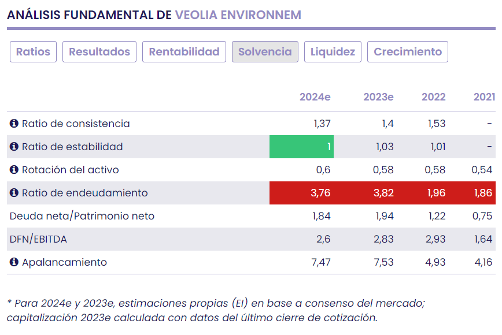This screenshot has width=502, height=335.
Task: Click the 2024e column header
Action: pos(315,97)
